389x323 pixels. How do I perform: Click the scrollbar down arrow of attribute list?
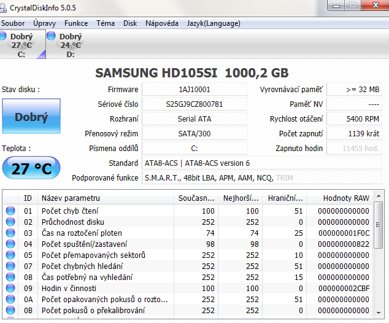coord(379,313)
